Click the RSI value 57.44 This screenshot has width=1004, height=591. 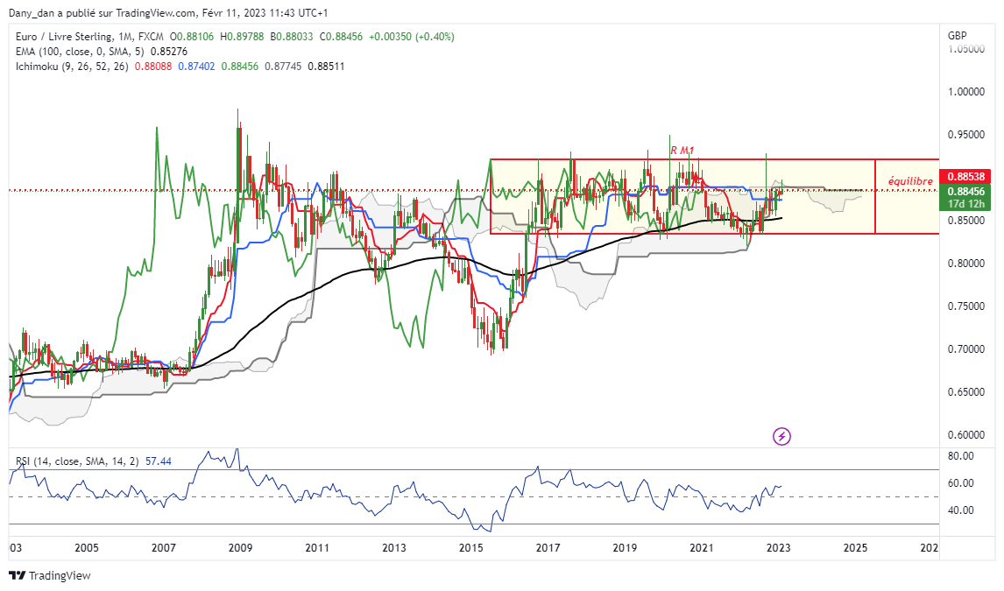tap(159, 461)
